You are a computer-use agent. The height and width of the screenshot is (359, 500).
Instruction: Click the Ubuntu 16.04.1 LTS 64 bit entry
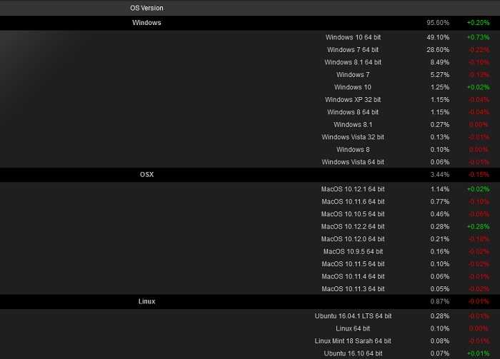[x=353, y=315]
